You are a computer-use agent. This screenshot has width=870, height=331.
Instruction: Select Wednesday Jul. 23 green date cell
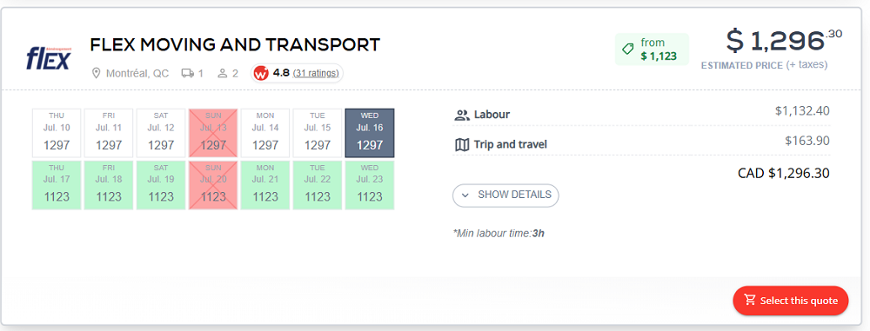pyautogui.click(x=370, y=185)
